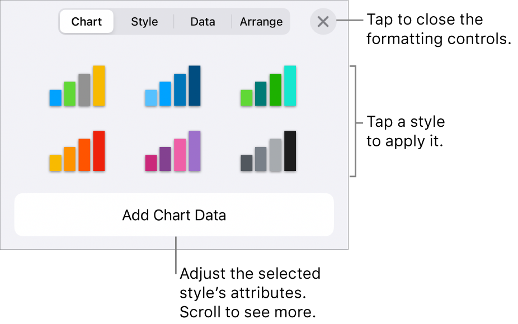Apply the multicolor blue-green-gray-yellow chart style

coord(77,87)
